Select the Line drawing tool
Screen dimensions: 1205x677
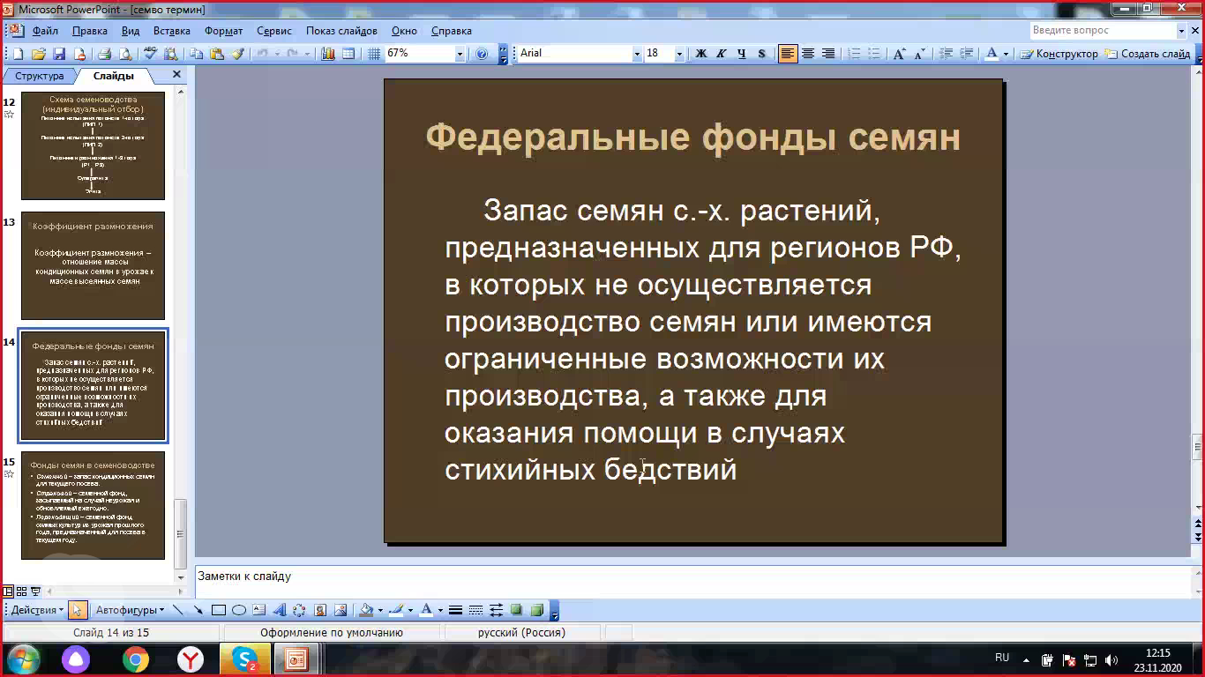[x=177, y=610]
